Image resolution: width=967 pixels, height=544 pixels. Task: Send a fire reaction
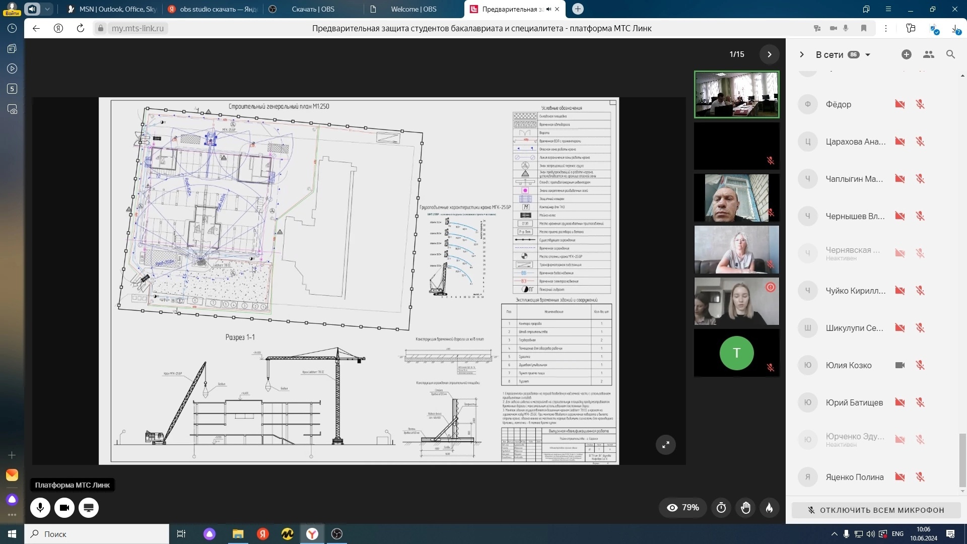(769, 508)
